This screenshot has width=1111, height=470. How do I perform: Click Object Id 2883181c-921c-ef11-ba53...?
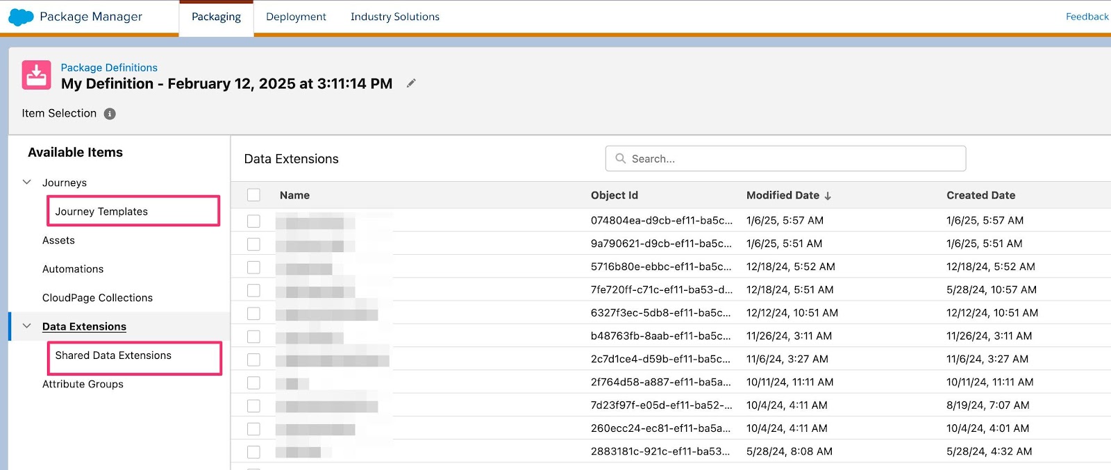pos(661,452)
